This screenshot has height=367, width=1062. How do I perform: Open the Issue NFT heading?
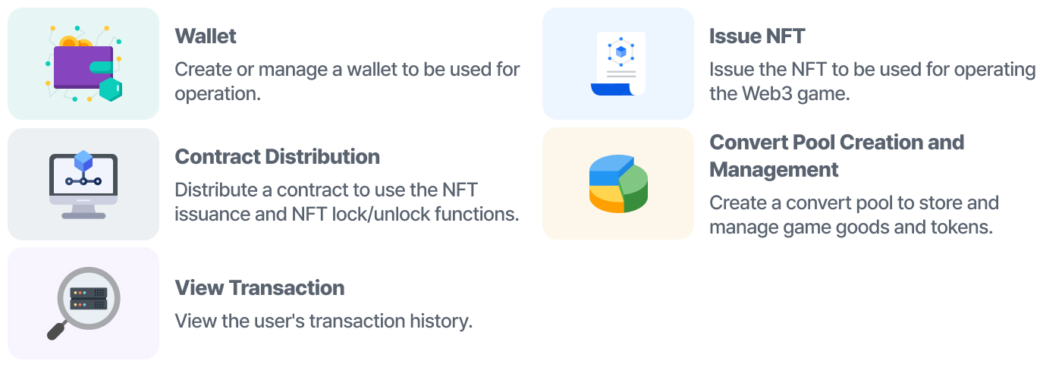click(x=757, y=36)
